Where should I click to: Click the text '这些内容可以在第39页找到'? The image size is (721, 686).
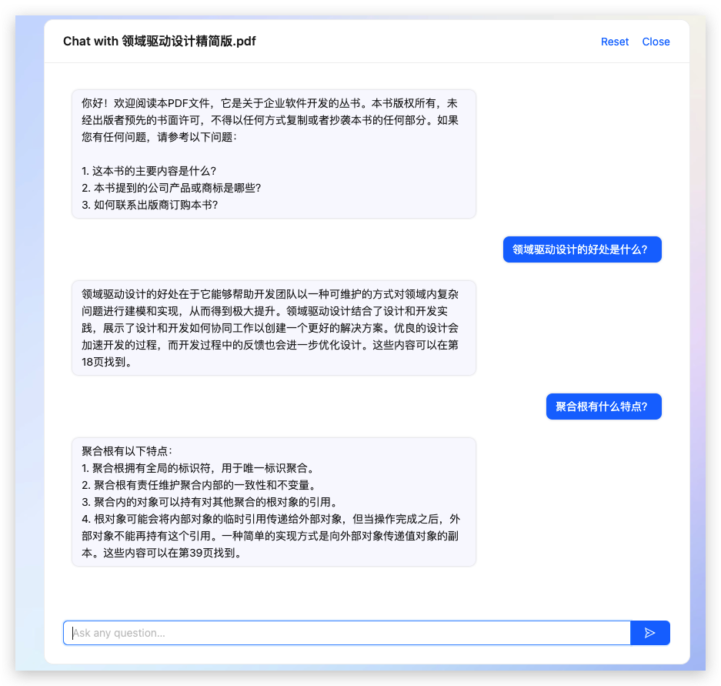168,553
